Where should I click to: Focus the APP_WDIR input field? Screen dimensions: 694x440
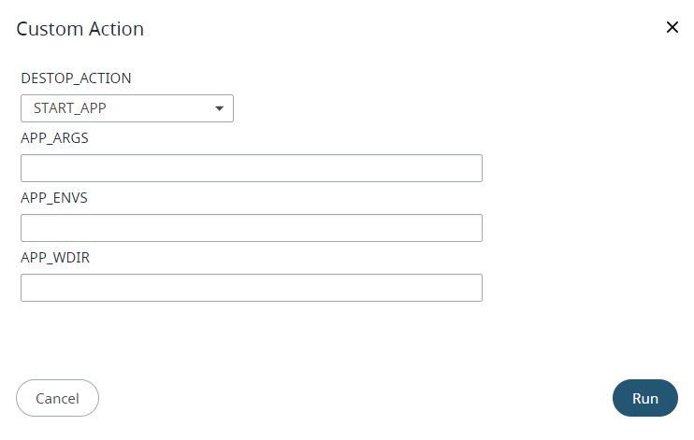tap(251, 288)
